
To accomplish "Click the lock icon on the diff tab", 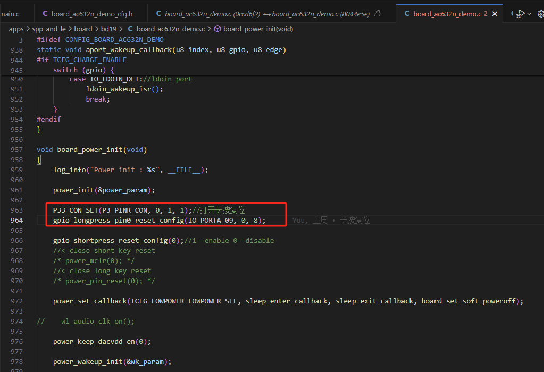I will click(378, 13).
